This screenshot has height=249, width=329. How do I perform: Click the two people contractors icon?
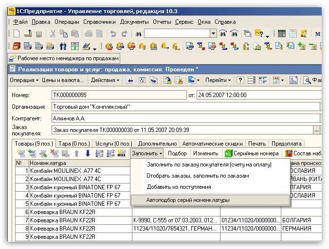[63, 46]
